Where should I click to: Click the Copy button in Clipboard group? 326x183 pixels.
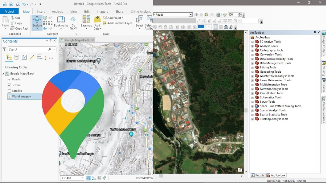pos(16,23)
